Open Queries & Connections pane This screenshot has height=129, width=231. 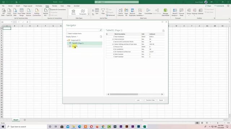pos(57,10)
